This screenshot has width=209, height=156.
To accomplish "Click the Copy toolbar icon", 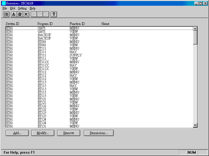I will [x=40, y=14].
